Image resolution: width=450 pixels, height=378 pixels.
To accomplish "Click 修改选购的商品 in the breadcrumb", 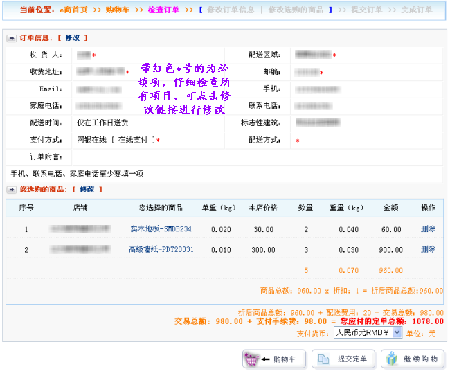I will pyautogui.click(x=296, y=10).
